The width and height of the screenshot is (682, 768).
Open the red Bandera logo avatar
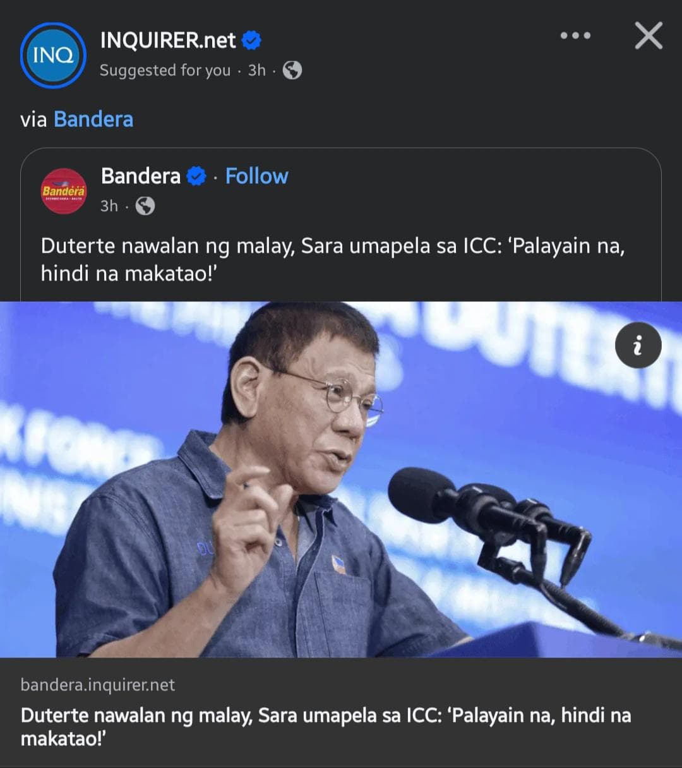pos(64,191)
